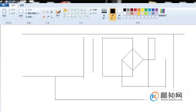Switch to the View ribbon tab

22,5
